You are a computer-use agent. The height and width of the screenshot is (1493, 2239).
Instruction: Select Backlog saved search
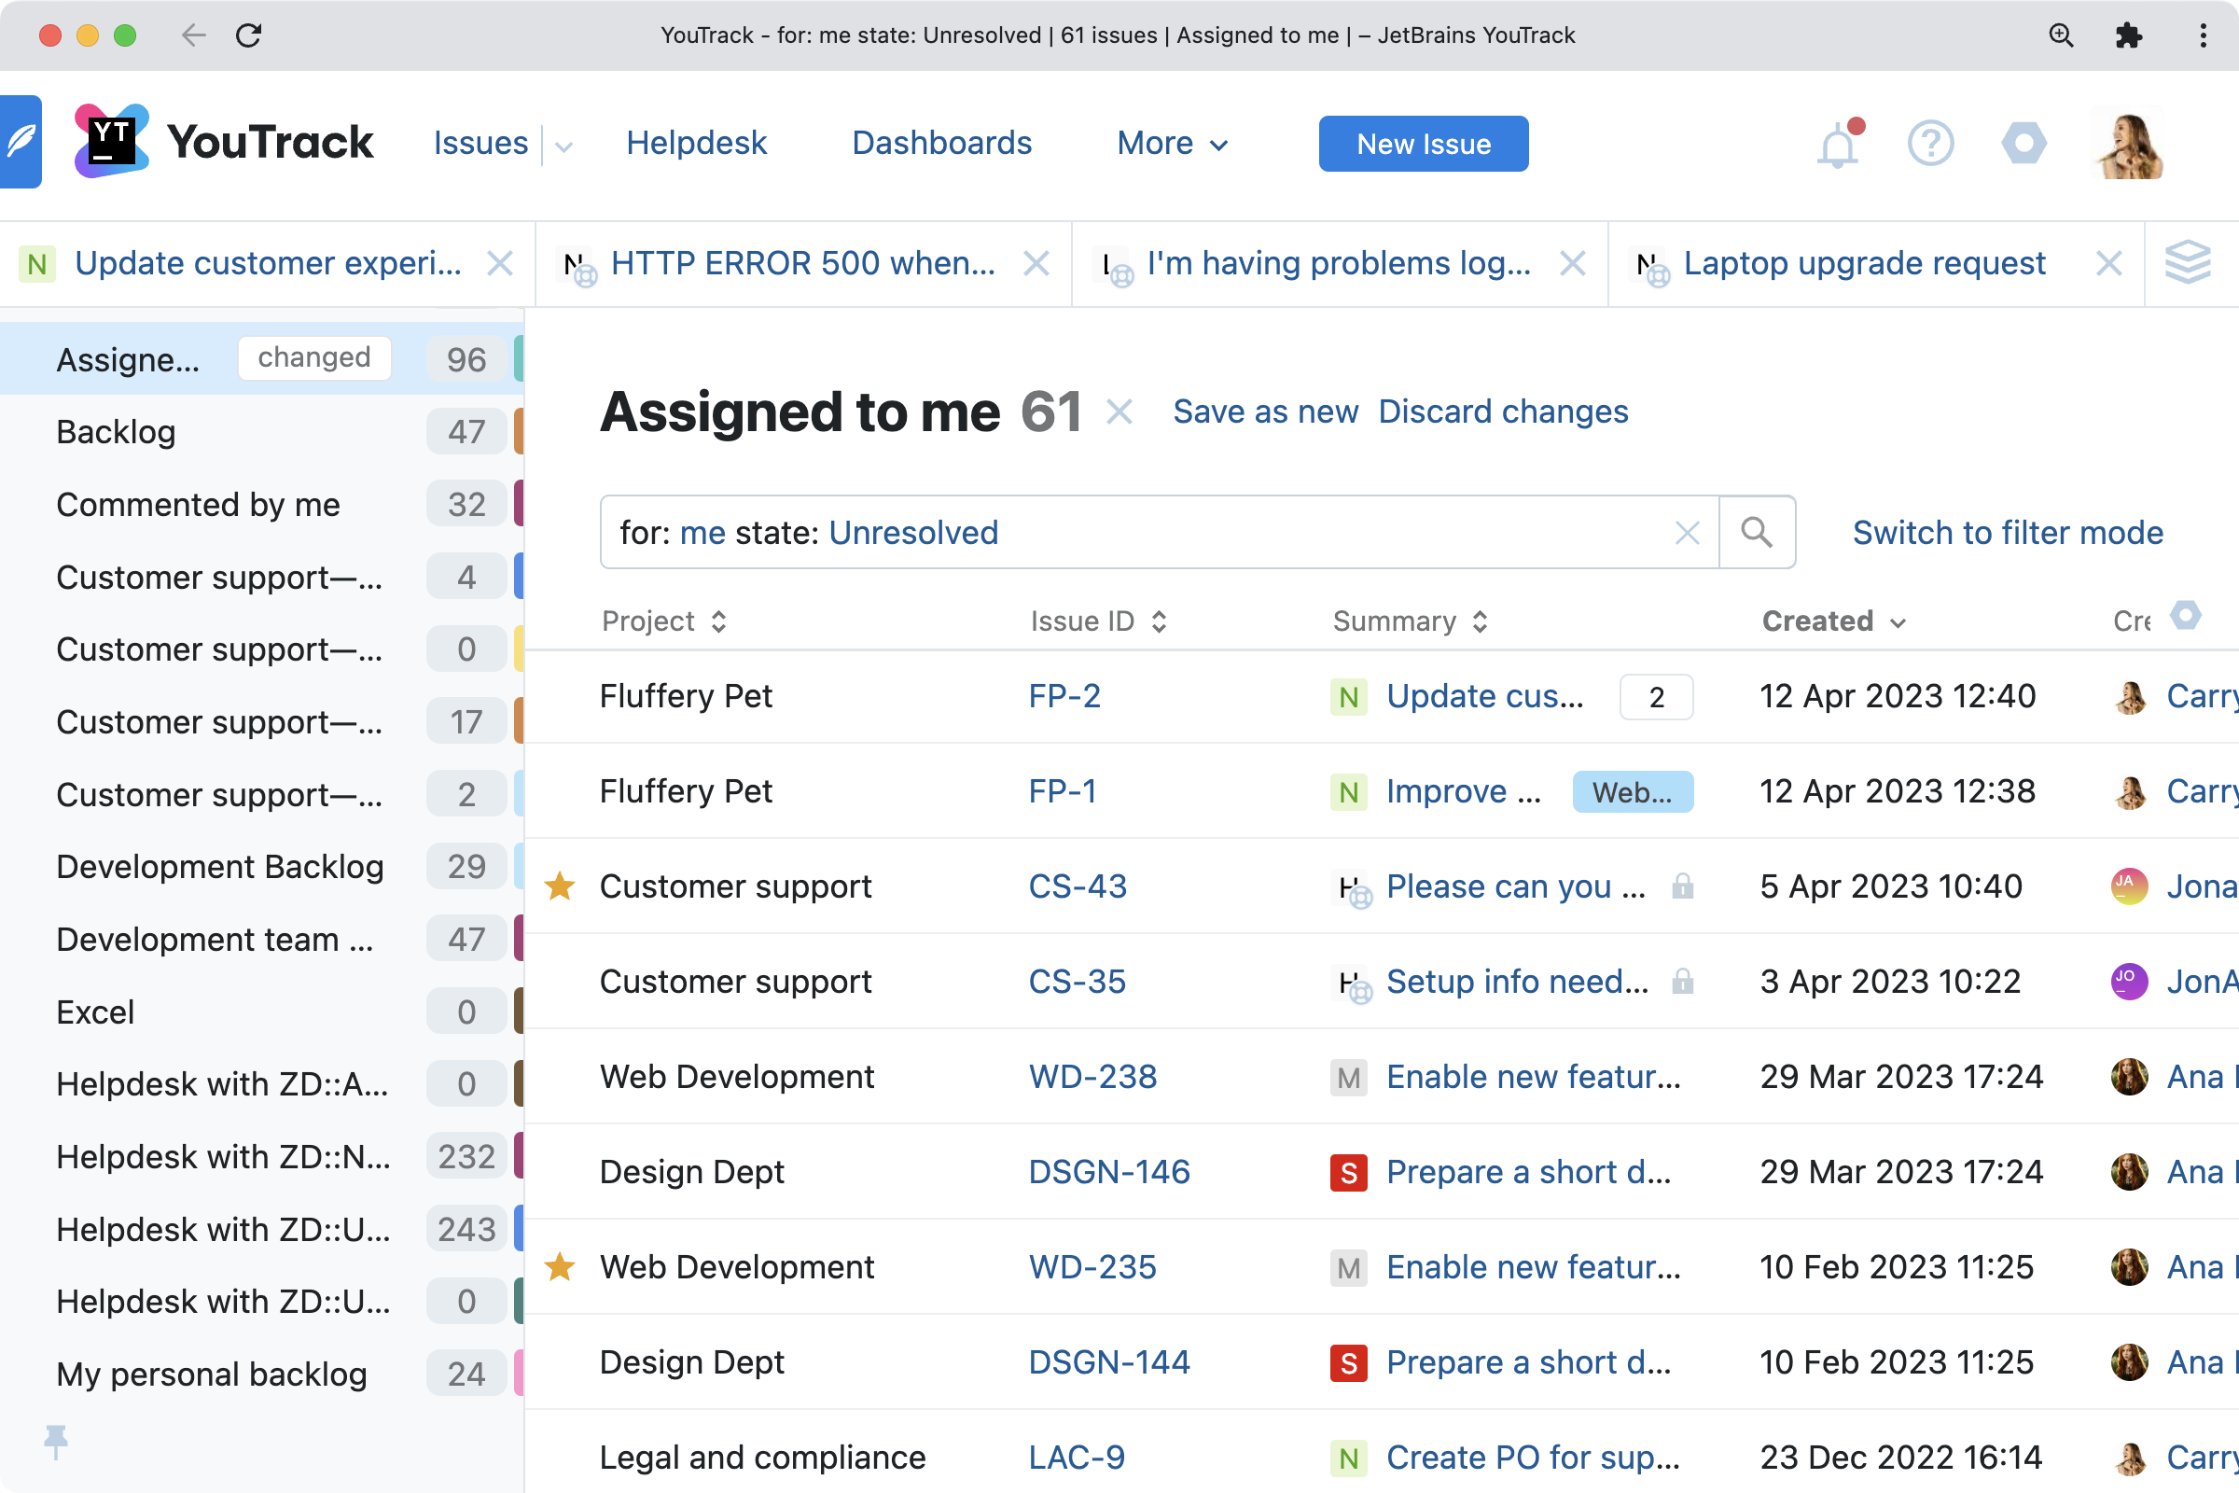point(262,432)
